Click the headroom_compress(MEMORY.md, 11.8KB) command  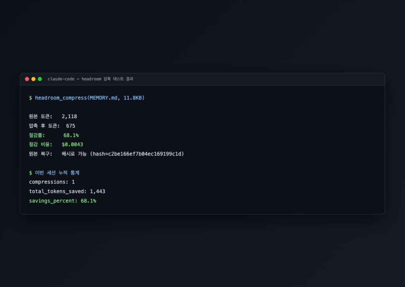pos(90,98)
